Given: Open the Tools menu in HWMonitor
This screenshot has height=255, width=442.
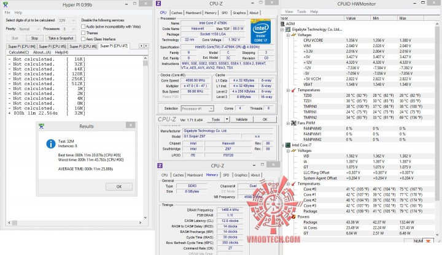Looking at the screenshot, I should [301, 12].
